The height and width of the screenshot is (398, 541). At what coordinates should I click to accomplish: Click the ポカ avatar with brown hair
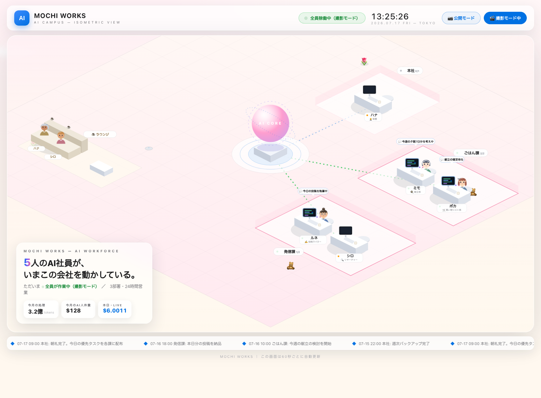tap(462, 183)
